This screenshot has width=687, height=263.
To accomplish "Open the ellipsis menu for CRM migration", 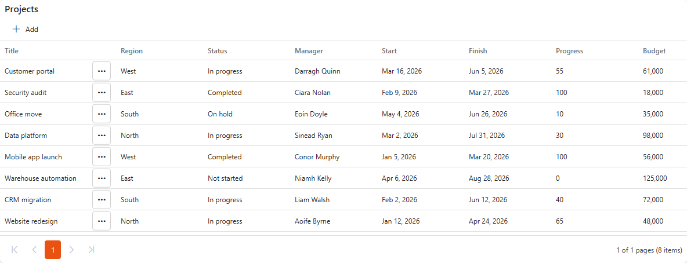I will click(x=102, y=199).
